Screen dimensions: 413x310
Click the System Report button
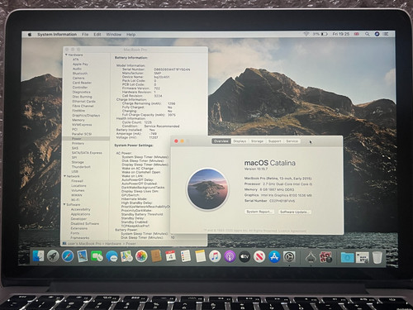click(x=259, y=212)
